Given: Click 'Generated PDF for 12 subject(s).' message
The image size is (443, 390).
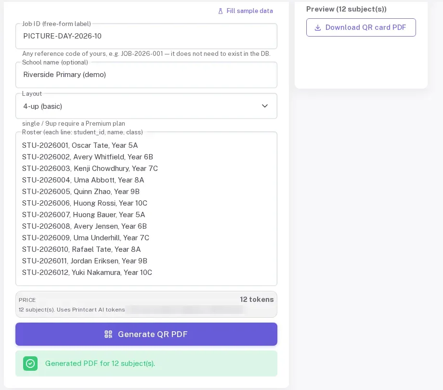Looking at the screenshot, I should pos(100,364).
